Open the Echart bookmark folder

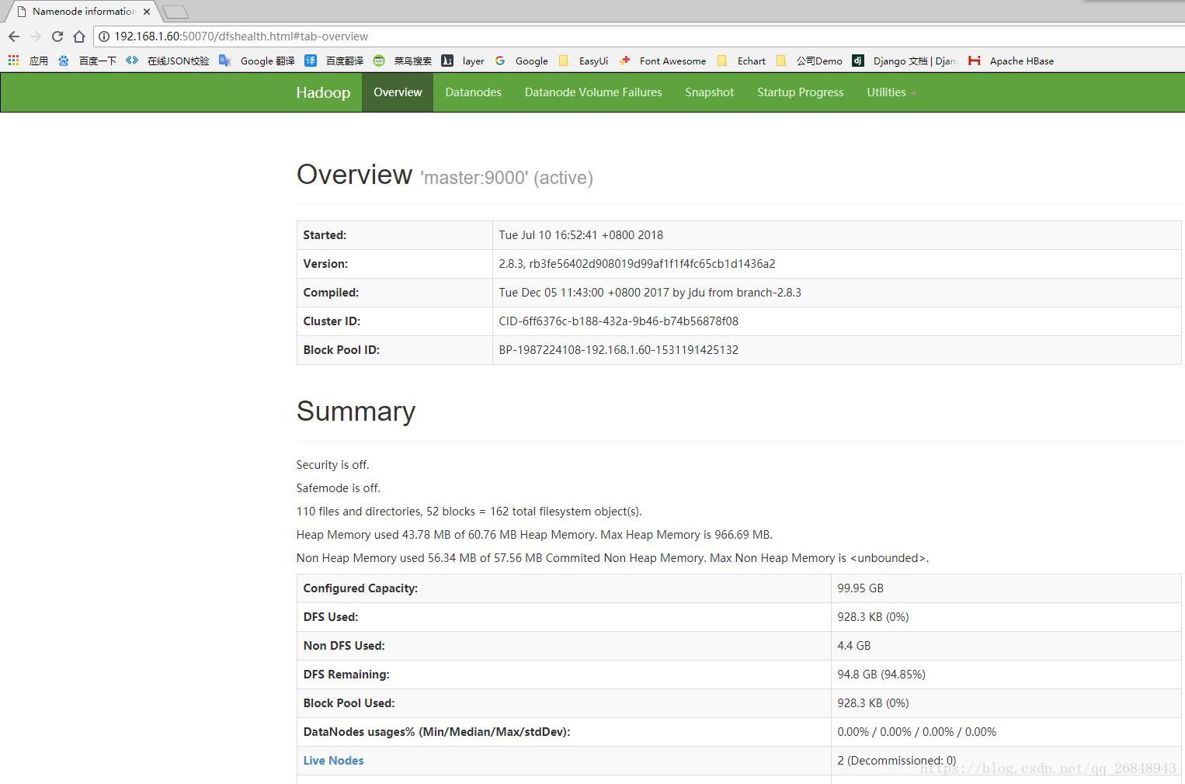742,61
